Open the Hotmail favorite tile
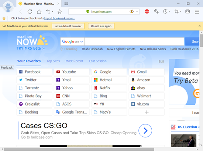The width and height of the screenshot is (203, 151). (x=109, y=80)
